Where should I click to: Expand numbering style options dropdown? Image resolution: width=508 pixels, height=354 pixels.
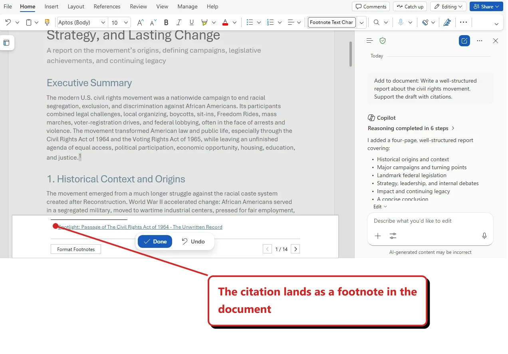pos(280,23)
